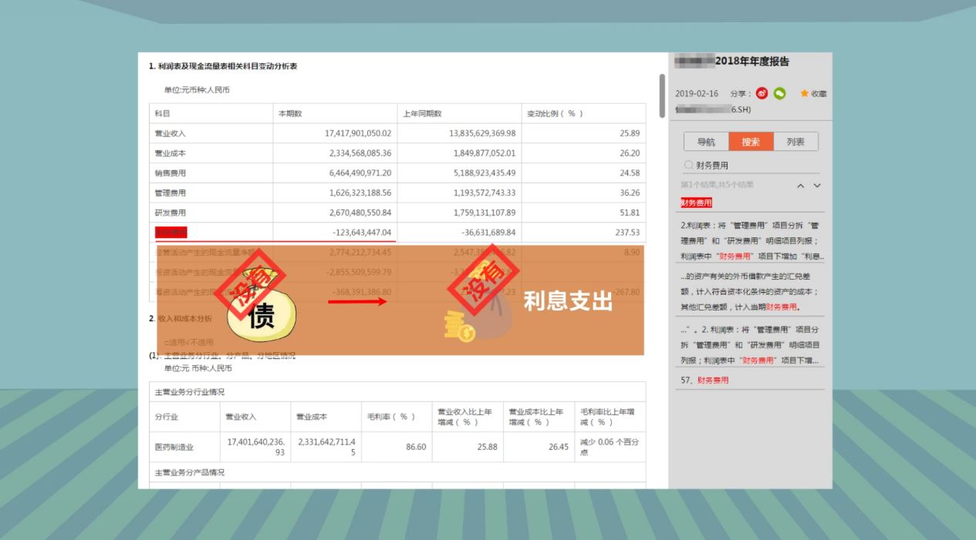Switch to the 搜索 tab
The width and height of the screenshot is (976, 540).
751,142
